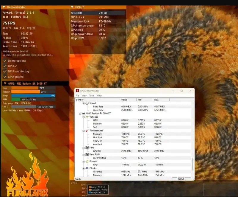Click the HWMonitor vertical scrollbar
This screenshot has height=197, width=238.
192,164
